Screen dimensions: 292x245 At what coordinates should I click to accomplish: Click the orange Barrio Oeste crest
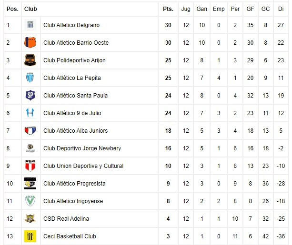(x=30, y=42)
